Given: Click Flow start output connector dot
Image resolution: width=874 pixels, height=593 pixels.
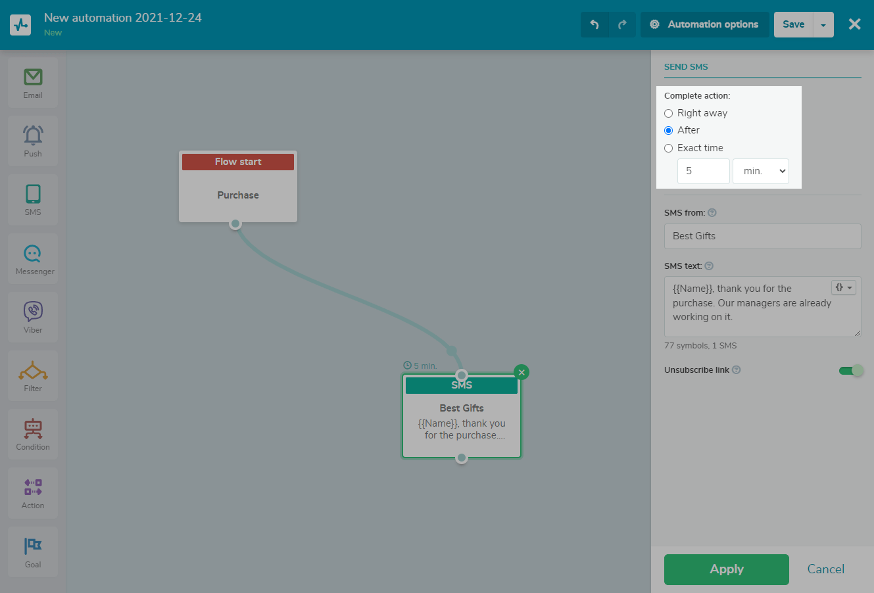Looking at the screenshot, I should [x=235, y=224].
